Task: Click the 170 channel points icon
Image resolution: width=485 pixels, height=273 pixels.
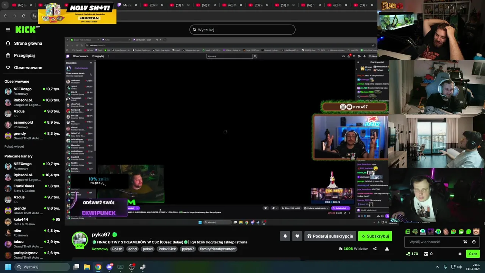Action: pyautogui.click(x=408, y=254)
